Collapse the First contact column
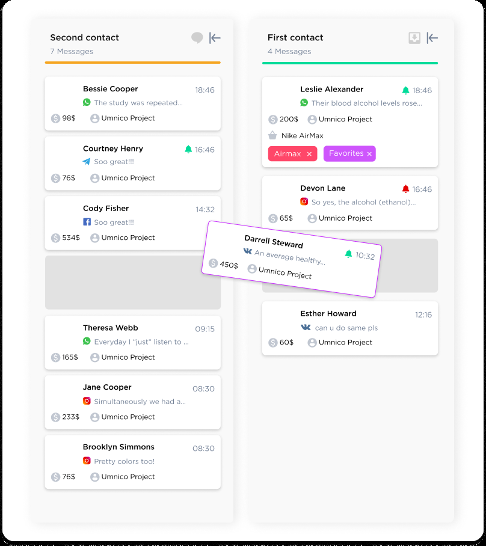The width and height of the screenshot is (486, 546). 432,38
